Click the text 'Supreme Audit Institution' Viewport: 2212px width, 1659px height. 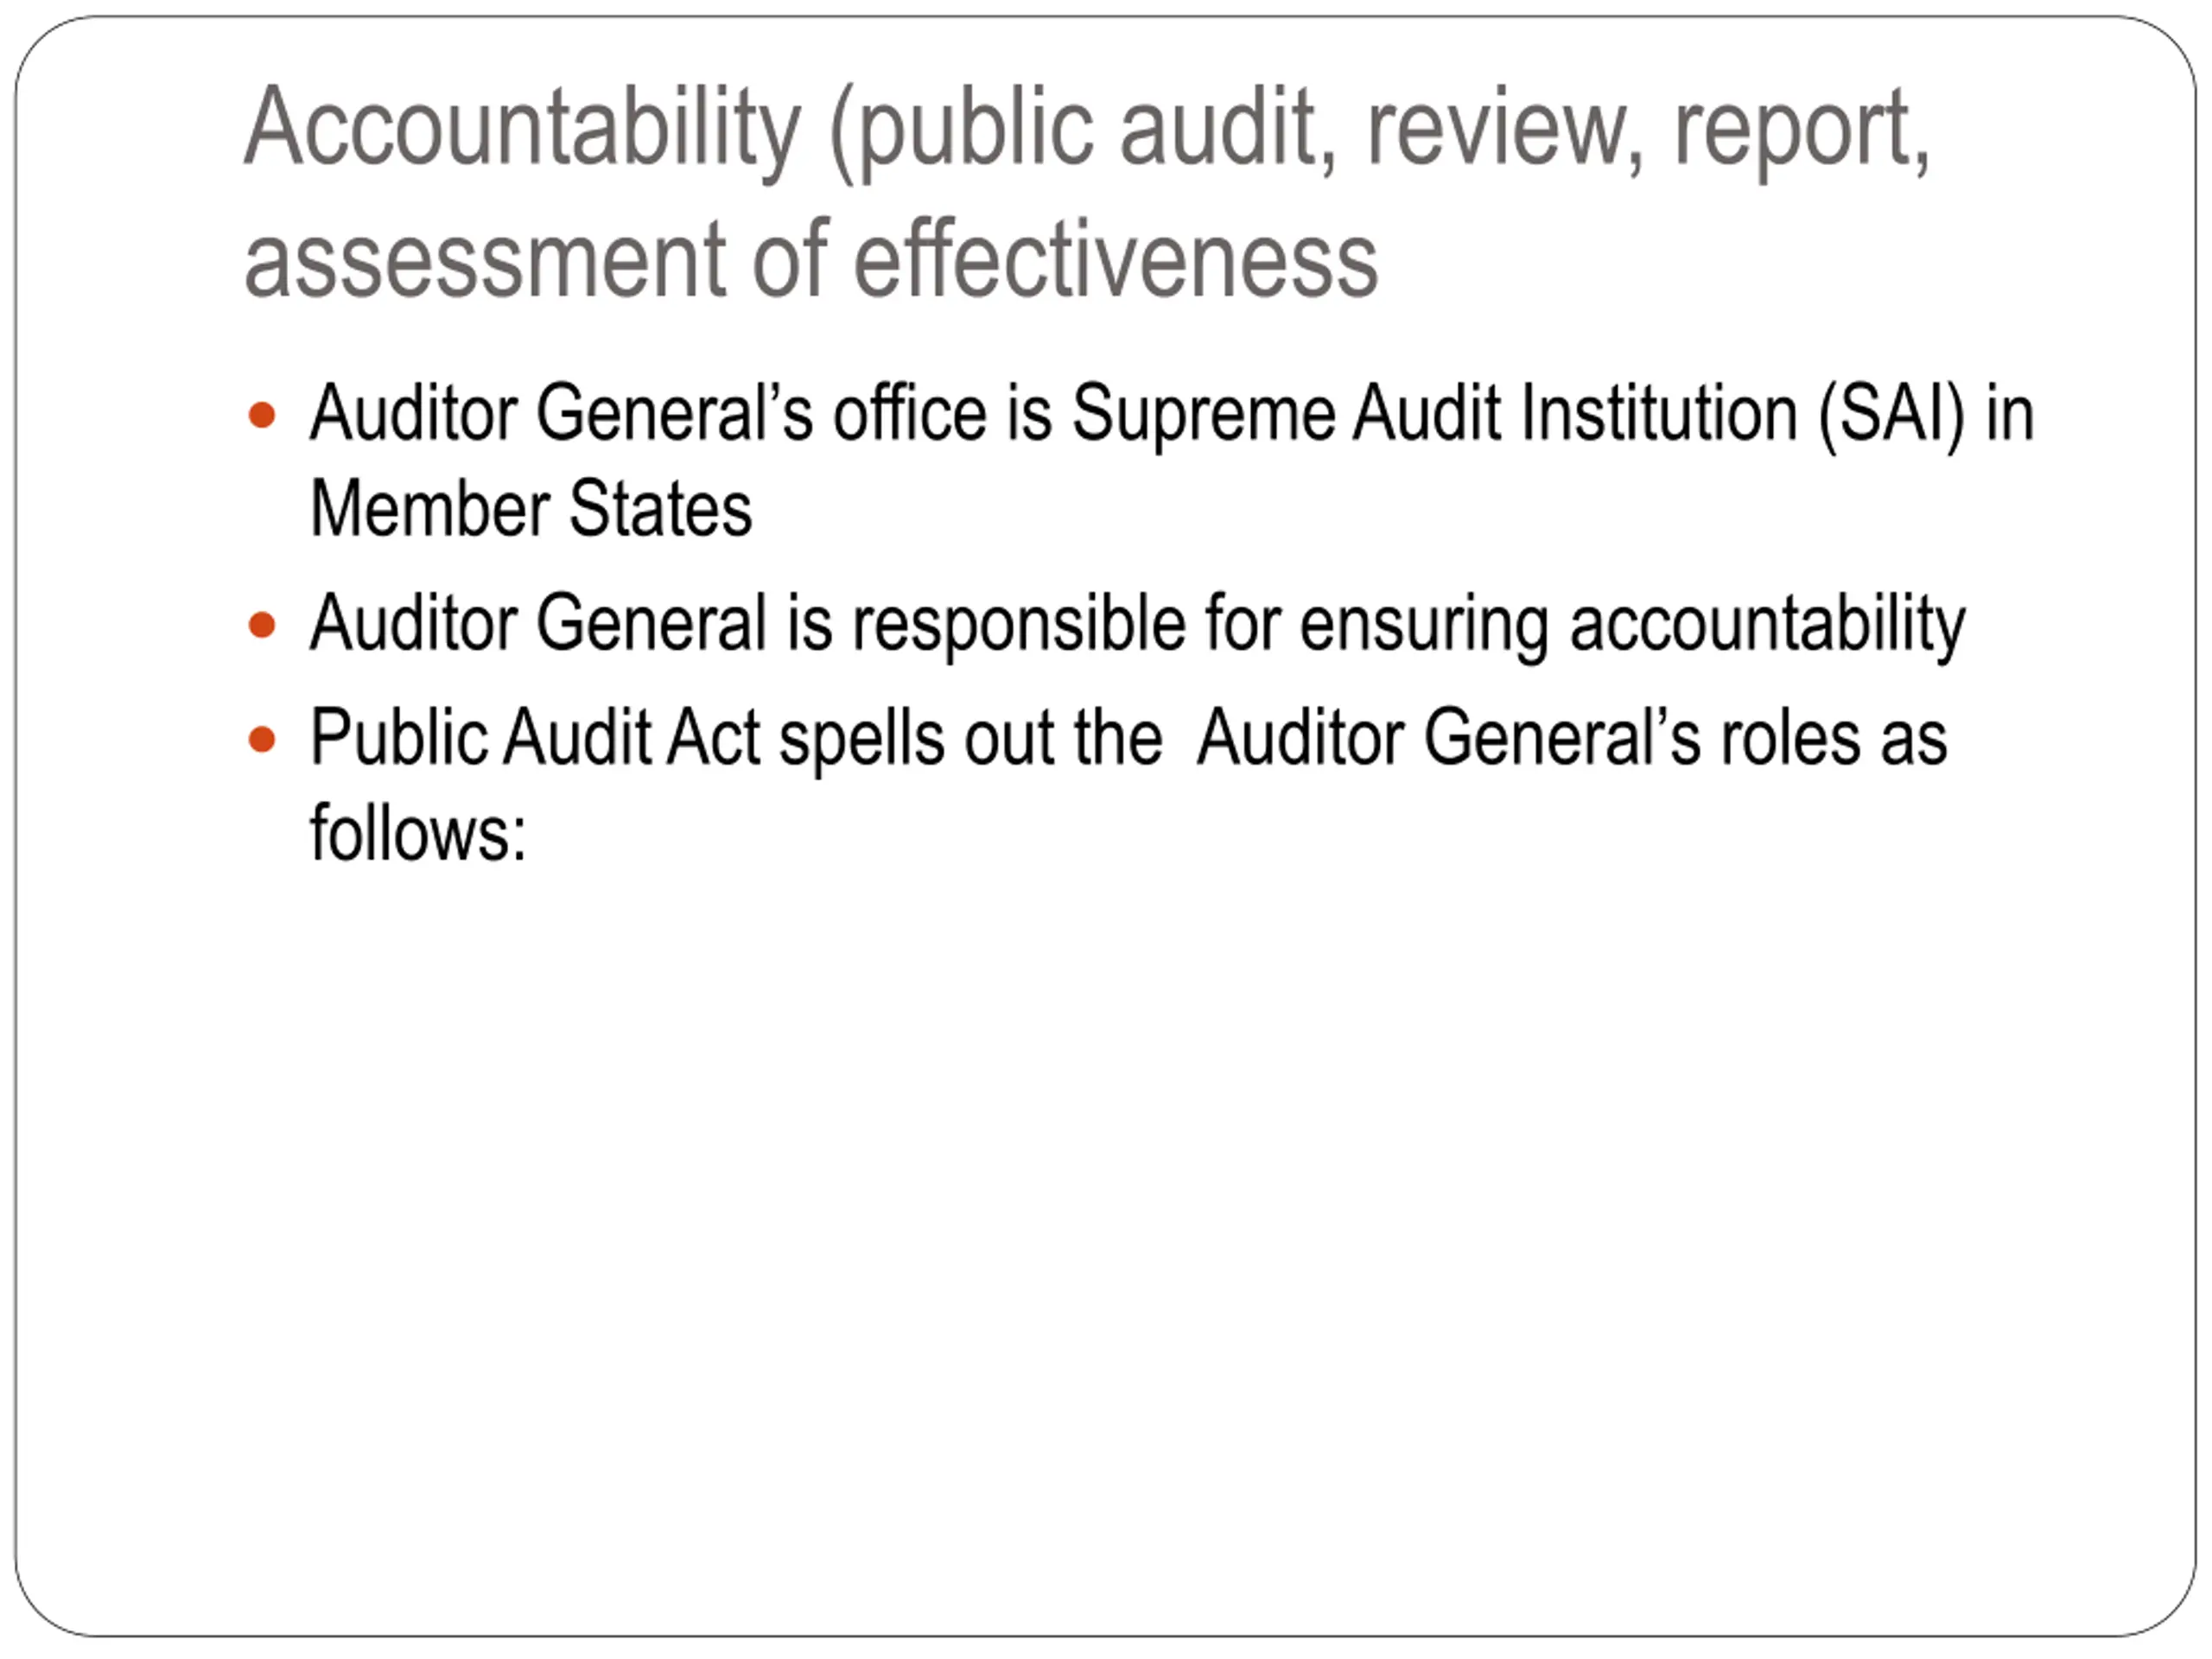[x=1435, y=413]
